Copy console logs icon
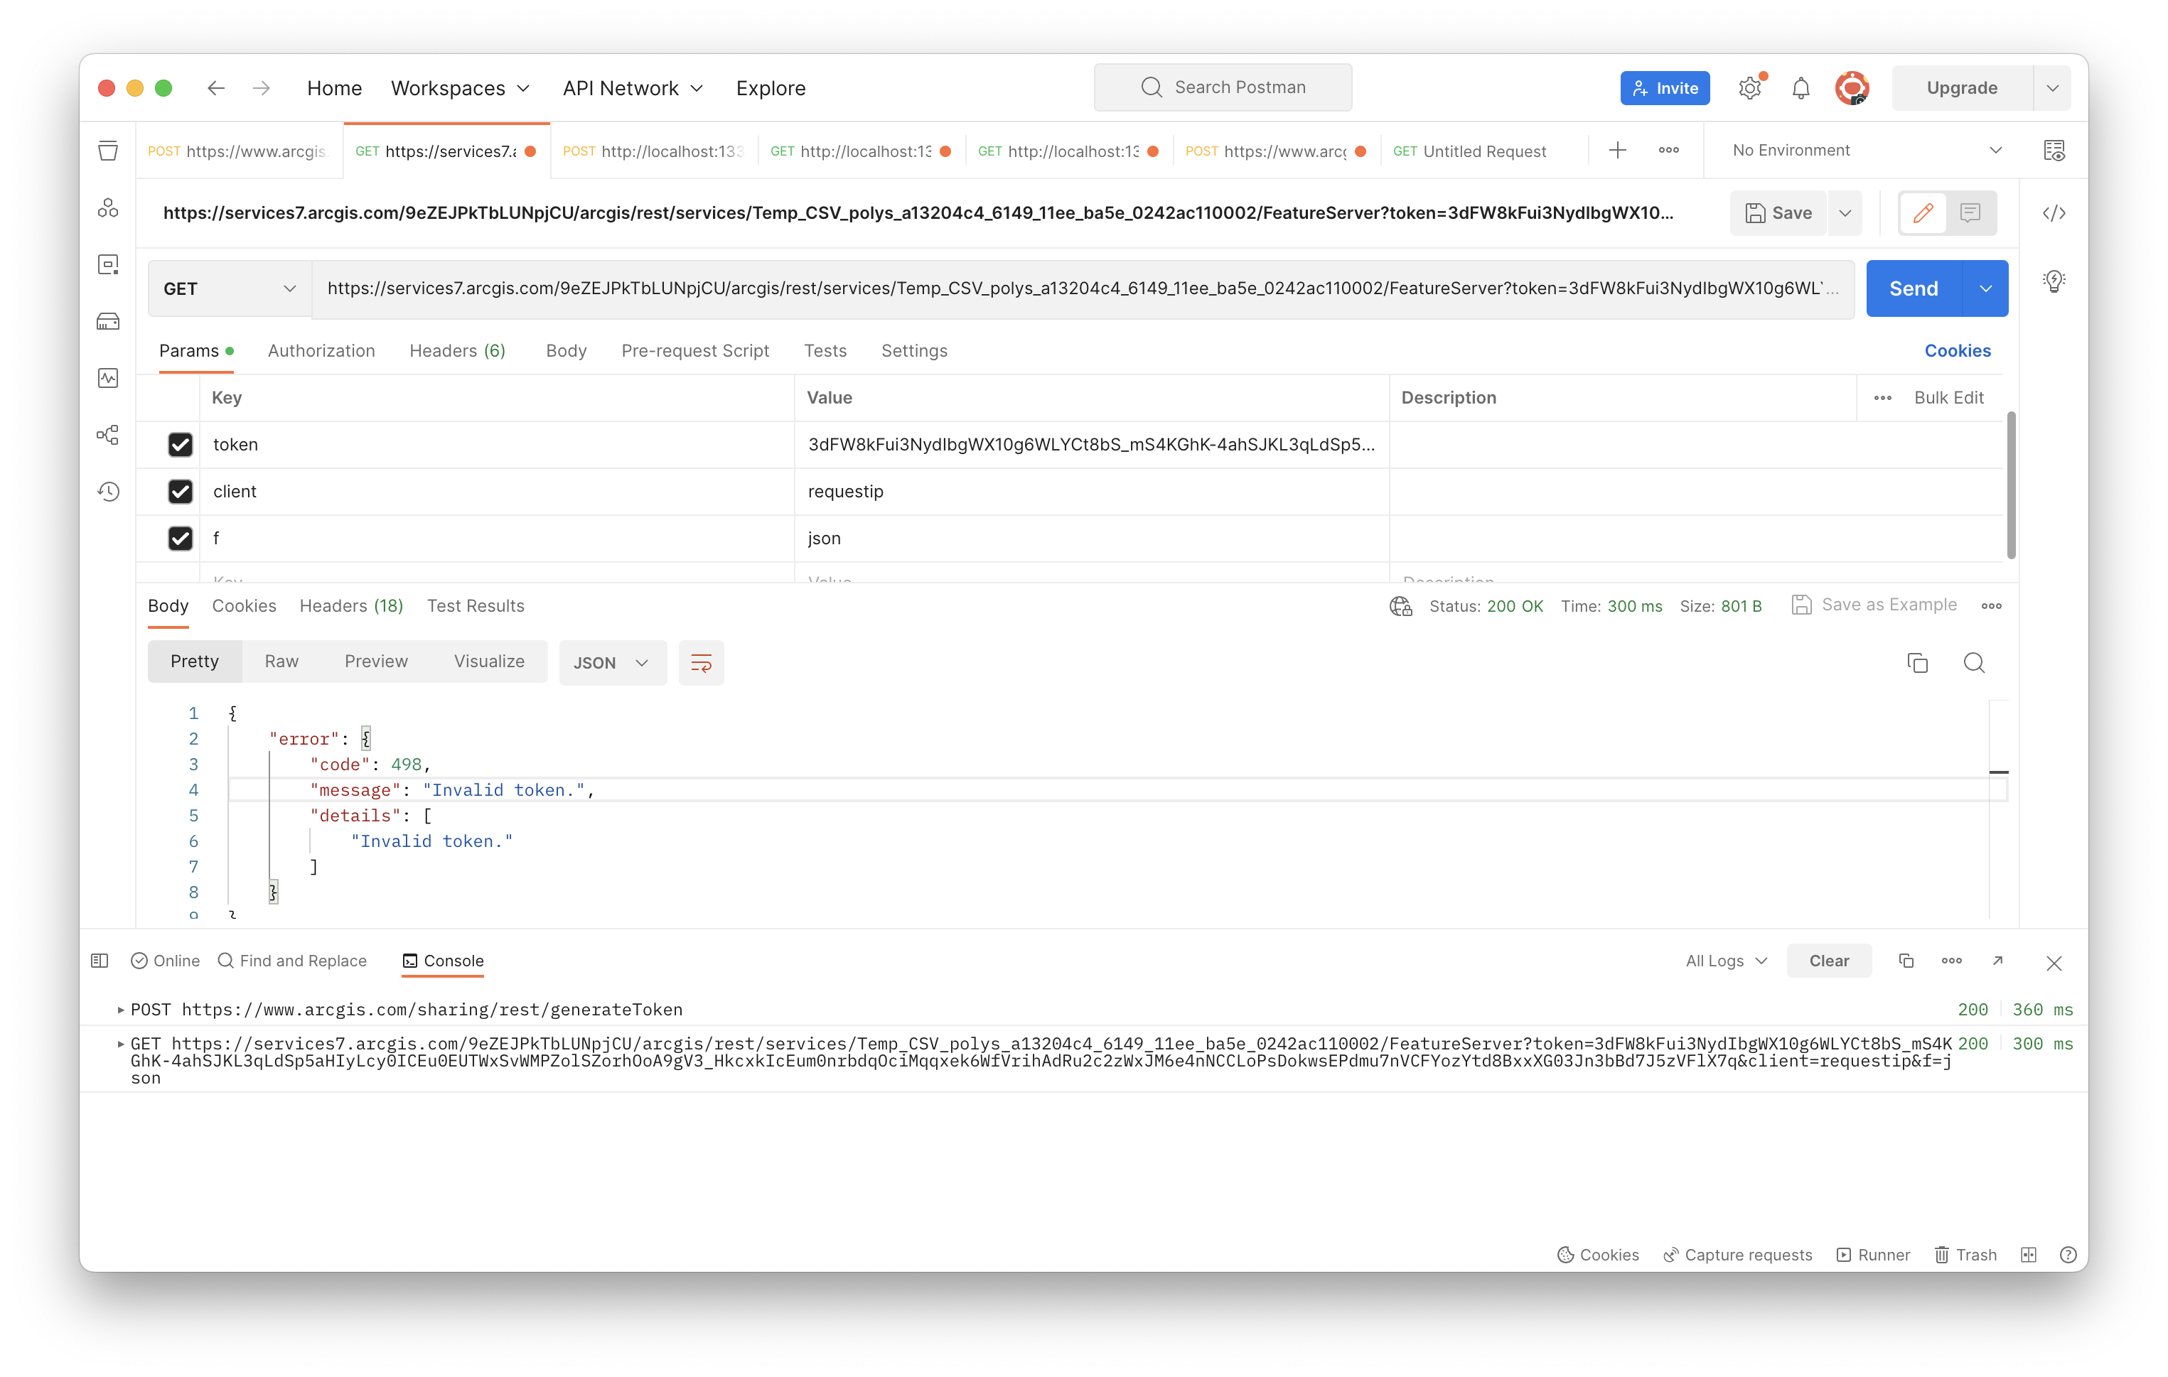 [1906, 961]
